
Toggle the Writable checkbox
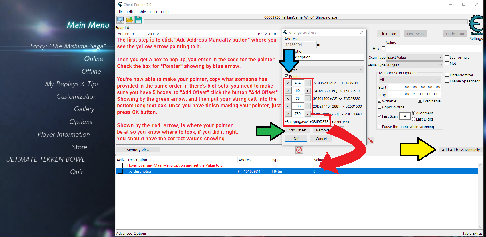[380, 101]
